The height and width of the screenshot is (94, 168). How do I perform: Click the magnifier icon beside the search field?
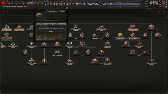(x=146, y=7)
